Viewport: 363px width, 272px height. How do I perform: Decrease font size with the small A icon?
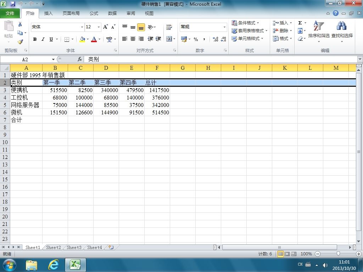(x=113, y=27)
